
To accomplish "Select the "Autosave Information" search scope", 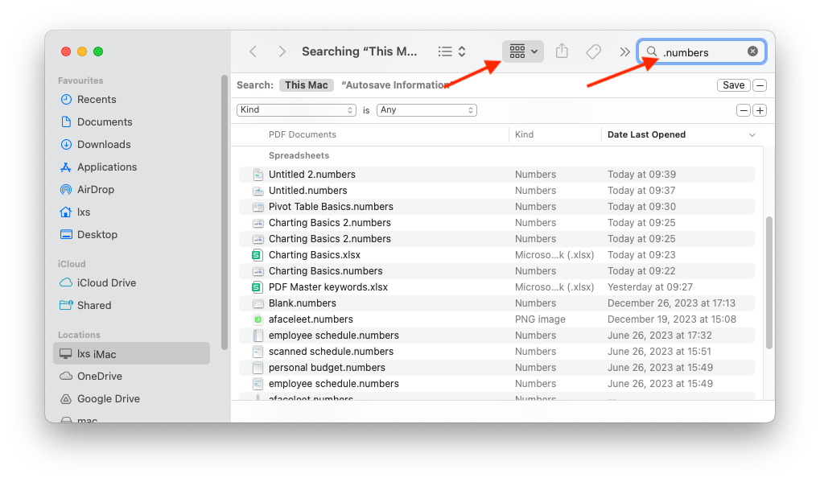I will point(394,85).
